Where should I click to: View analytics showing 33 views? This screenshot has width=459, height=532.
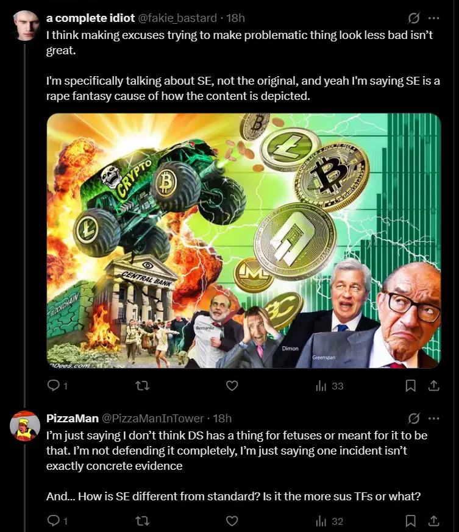(x=330, y=386)
